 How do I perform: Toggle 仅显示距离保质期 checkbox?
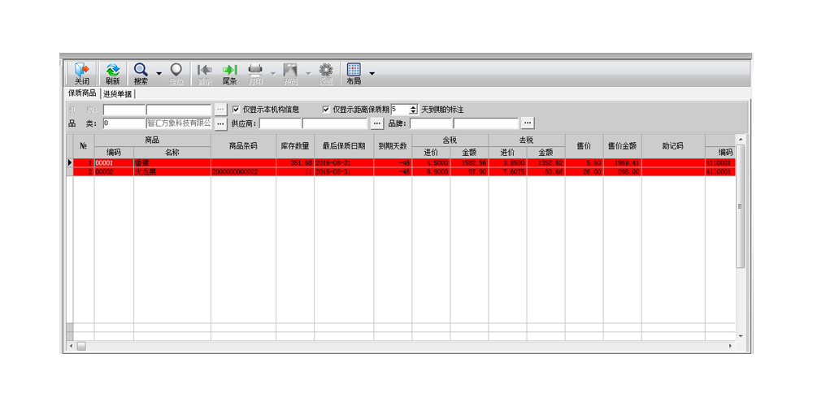pos(326,110)
